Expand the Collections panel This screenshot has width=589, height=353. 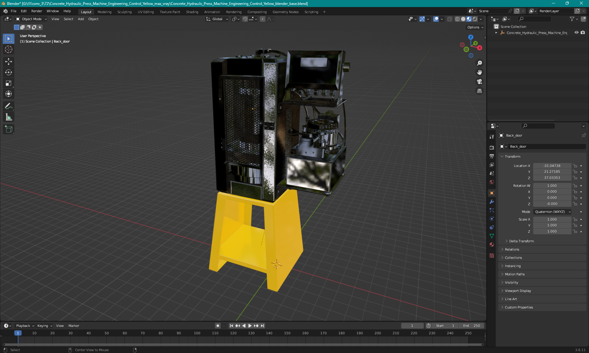click(x=513, y=258)
